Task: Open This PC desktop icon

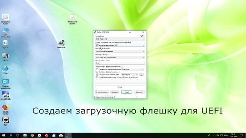Action: coord(5,32)
